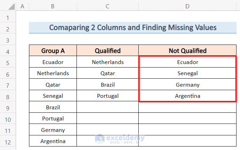Select row 9 header
The image size is (240, 150).
click(x=8, y=107)
